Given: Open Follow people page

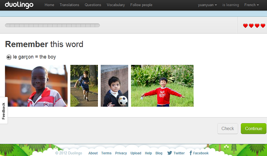Looking at the screenshot, I should pyautogui.click(x=141, y=5).
